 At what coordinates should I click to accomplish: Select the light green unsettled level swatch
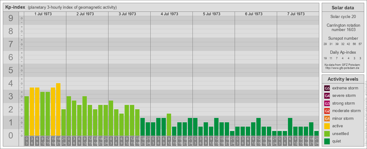coord(327,134)
